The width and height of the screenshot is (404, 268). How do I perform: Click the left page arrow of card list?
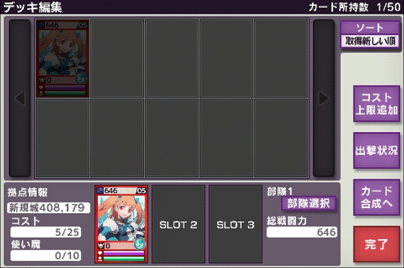pos(20,98)
